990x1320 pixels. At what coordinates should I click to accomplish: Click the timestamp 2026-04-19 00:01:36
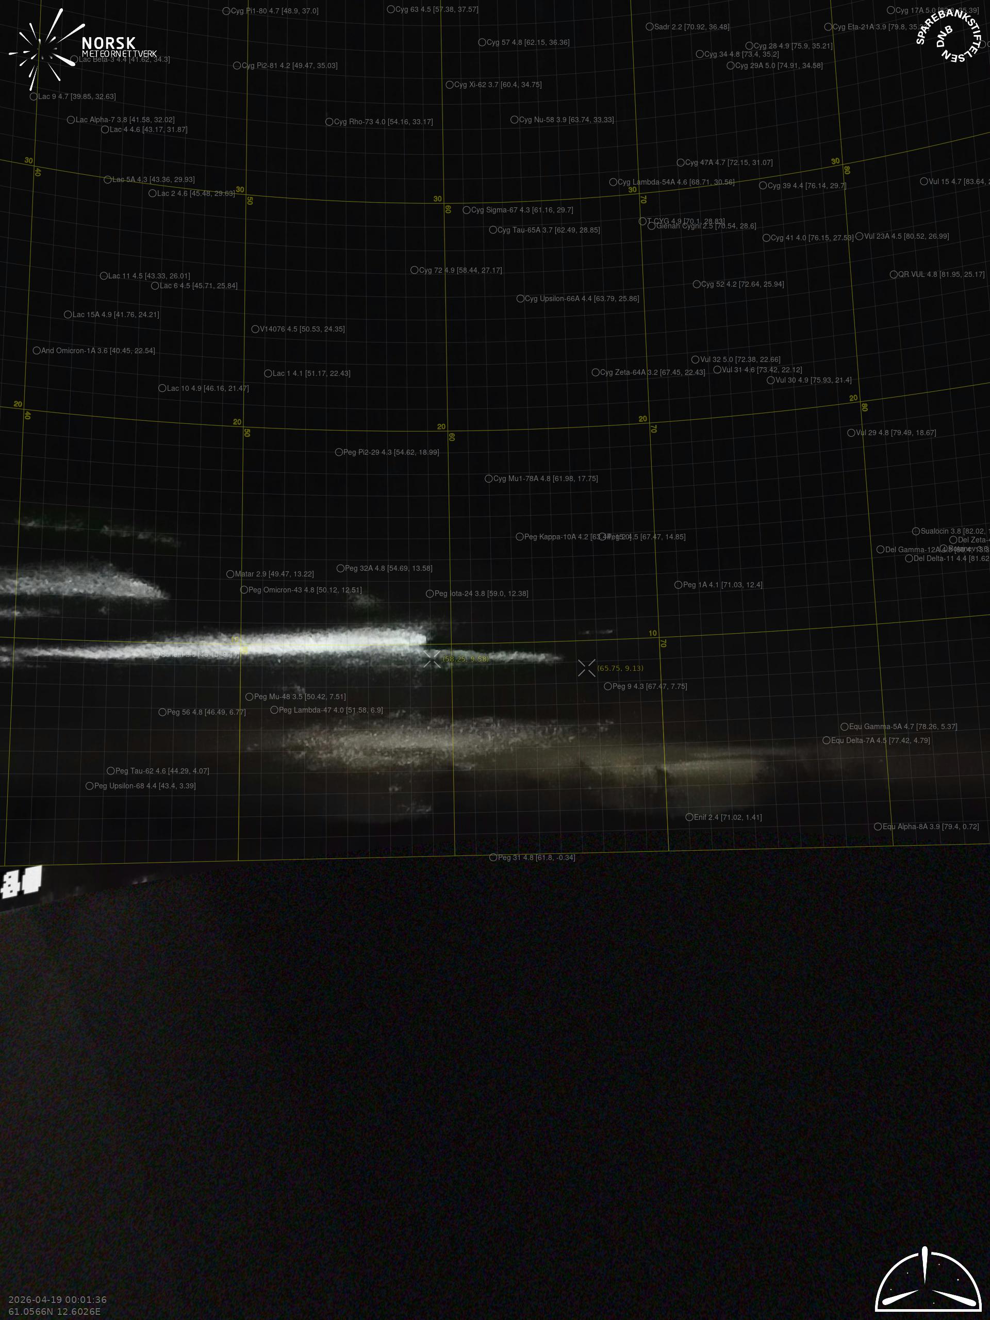(57, 1299)
